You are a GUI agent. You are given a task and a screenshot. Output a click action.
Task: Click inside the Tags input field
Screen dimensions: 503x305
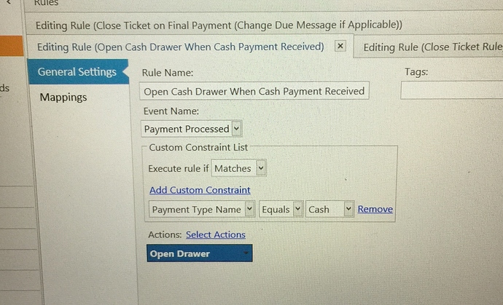452,90
